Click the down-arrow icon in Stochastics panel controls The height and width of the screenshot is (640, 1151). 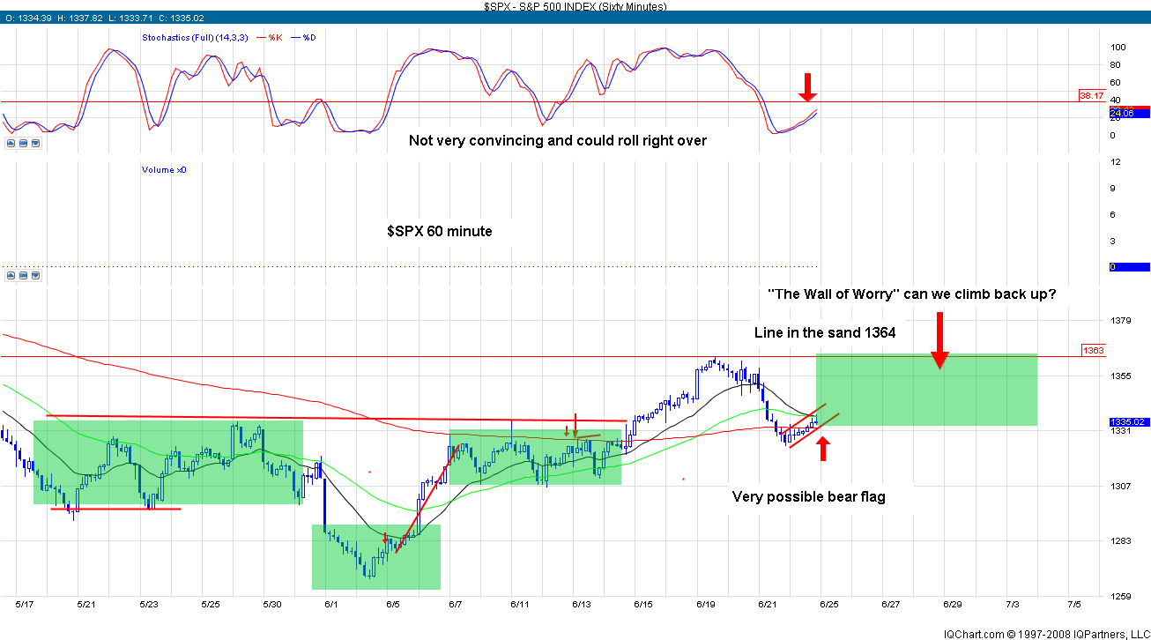pyautogui.click(x=34, y=143)
